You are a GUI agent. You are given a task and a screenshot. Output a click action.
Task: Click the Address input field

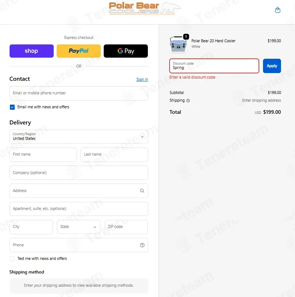click(x=79, y=191)
